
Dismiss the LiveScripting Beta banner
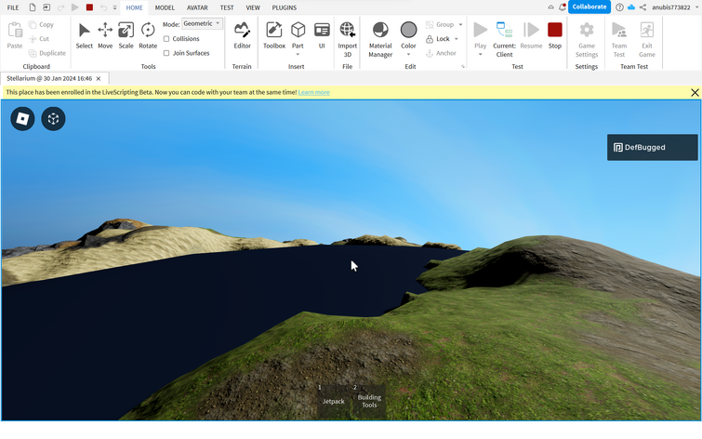coord(695,92)
